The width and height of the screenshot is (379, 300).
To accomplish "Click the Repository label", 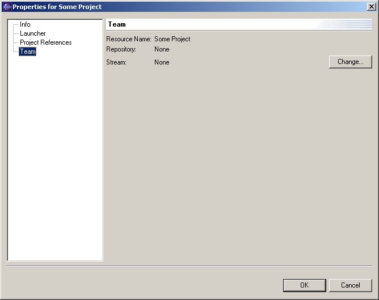I will [121, 49].
